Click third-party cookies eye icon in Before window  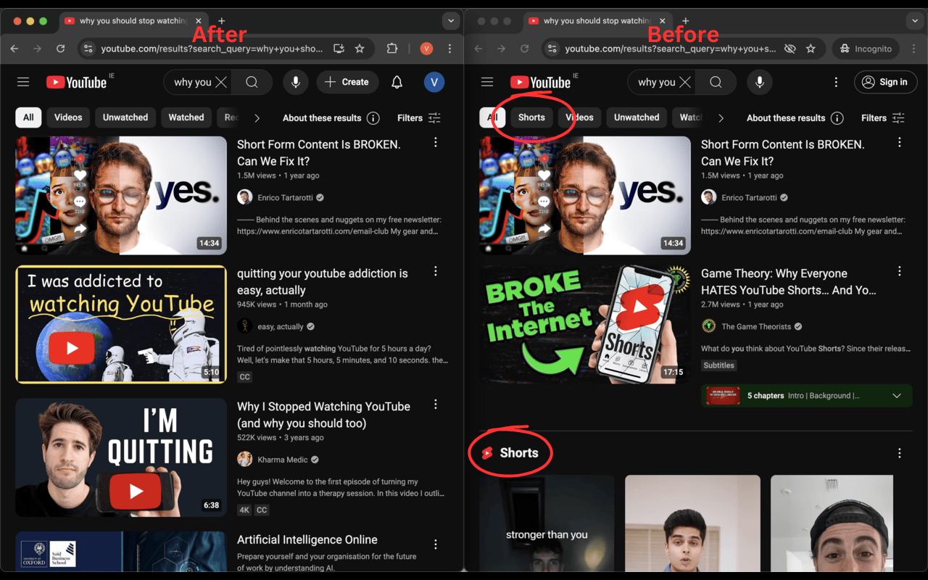click(x=790, y=49)
